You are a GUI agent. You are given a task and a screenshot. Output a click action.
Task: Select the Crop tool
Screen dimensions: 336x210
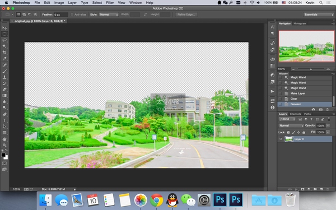(4, 52)
